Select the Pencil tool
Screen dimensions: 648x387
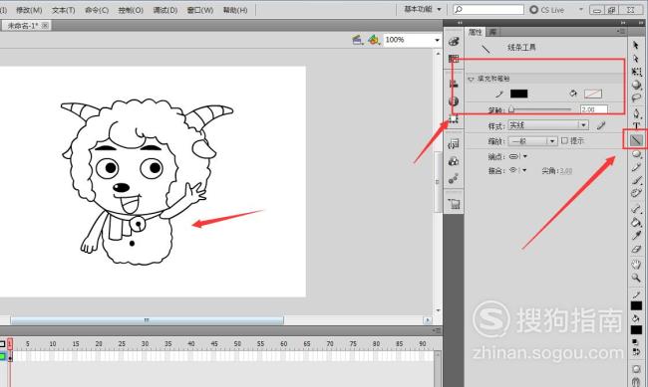636,167
